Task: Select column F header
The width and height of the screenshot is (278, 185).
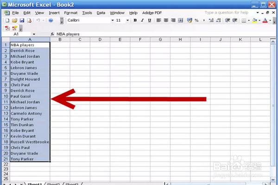Action: point(140,39)
